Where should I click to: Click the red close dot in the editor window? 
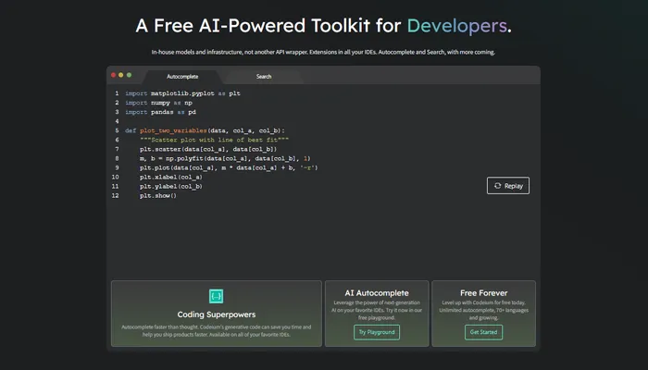pyautogui.click(x=113, y=75)
